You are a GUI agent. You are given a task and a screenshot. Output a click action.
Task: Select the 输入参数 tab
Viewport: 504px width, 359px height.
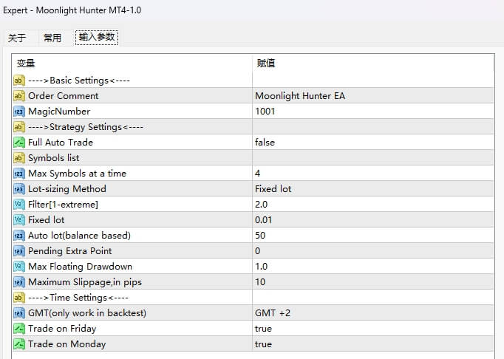coord(97,37)
